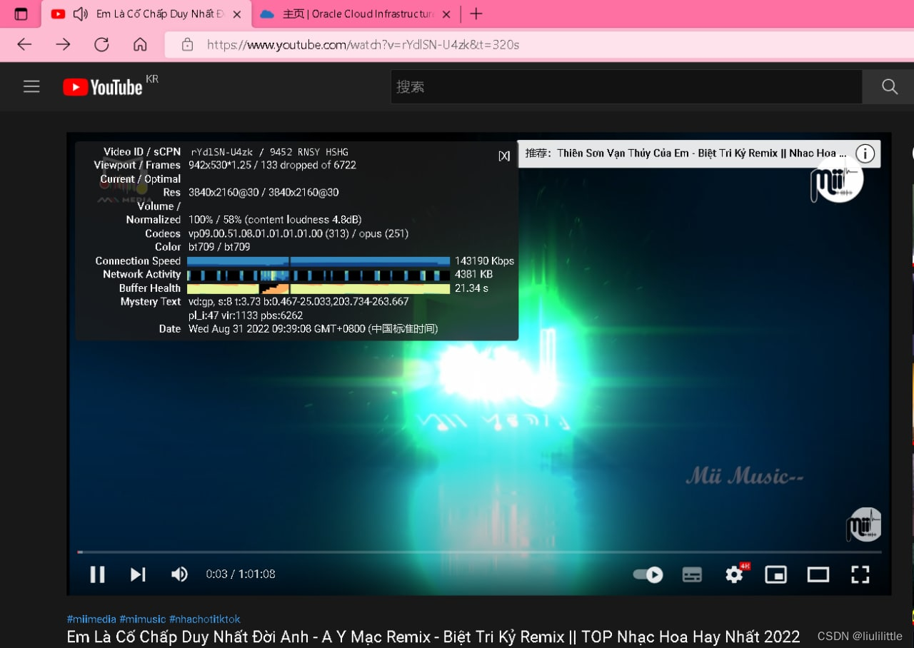914x648 pixels.
Task: Go back in browser history
Action: pyautogui.click(x=24, y=44)
